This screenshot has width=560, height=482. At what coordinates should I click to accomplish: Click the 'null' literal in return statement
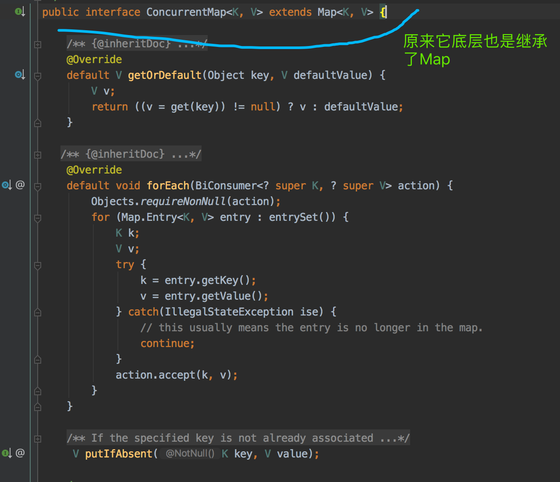pyautogui.click(x=262, y=107)
